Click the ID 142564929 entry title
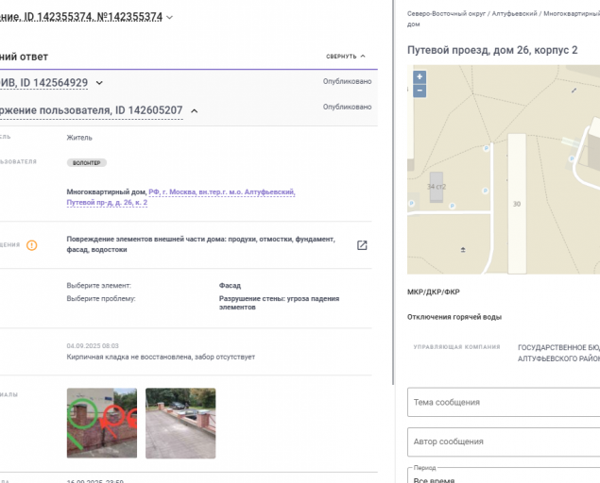 43,83
